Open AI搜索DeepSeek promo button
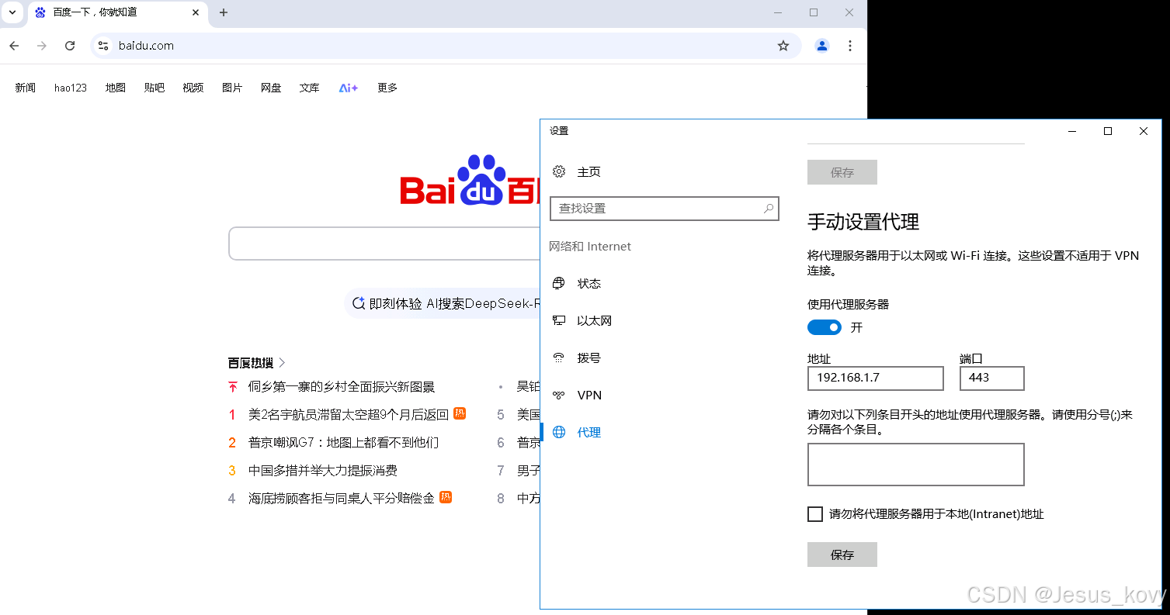This screenshot has width=1170, height=615. (x=443, y=303)
